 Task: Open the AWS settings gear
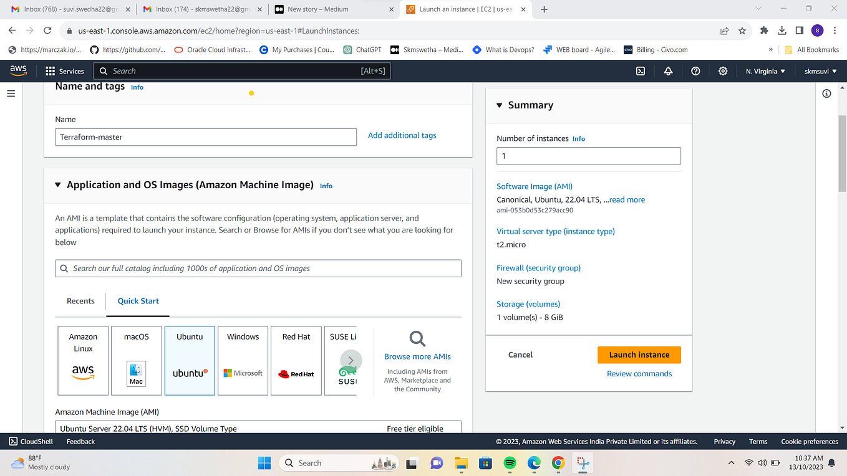[x=722, y=71]
